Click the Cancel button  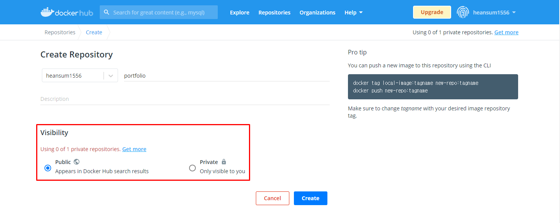(273, 198)
